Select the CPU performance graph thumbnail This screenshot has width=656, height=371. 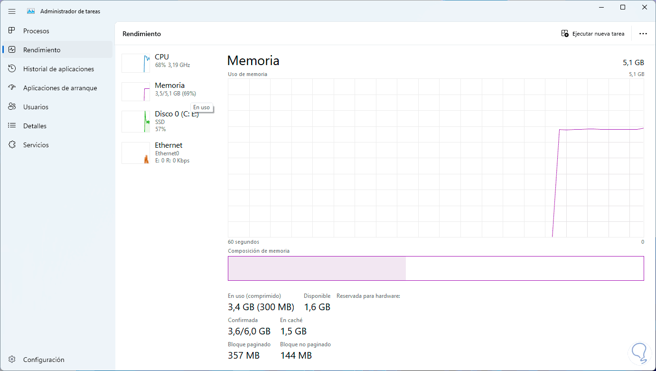136,63
